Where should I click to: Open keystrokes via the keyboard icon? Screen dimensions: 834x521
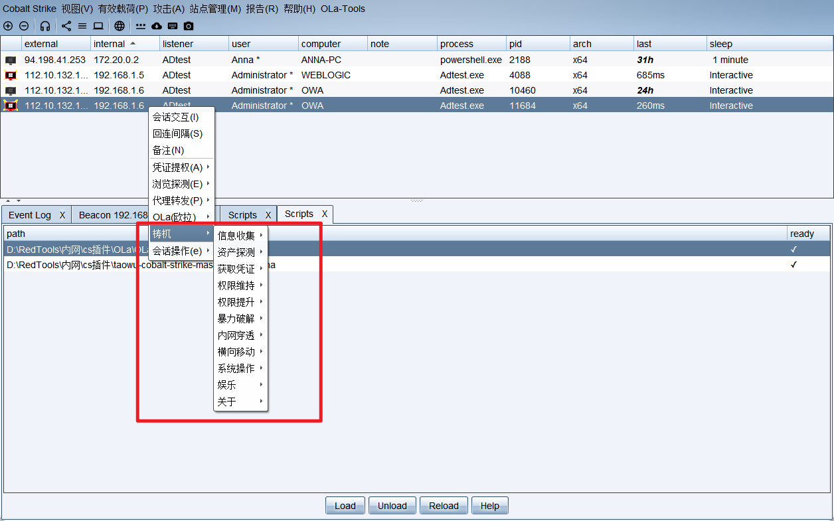click(x=173, y=26)
